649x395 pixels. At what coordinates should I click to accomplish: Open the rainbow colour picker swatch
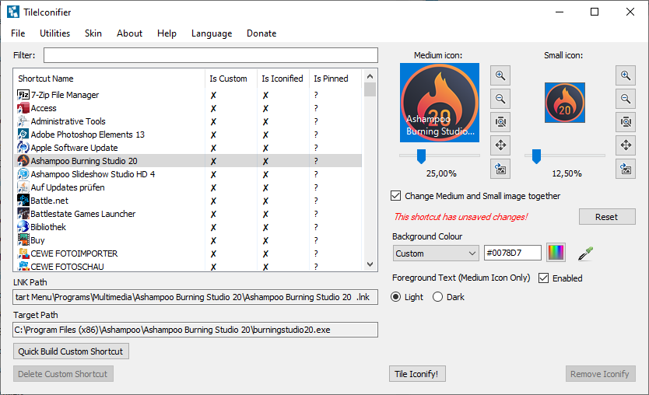pyautogui.click(x=556, y=253)
